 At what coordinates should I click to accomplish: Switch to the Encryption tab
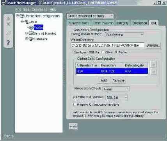click(x=140, y=23)
